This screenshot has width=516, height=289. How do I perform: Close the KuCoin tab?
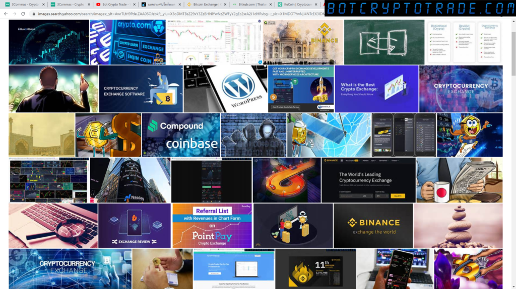(316, 5)
